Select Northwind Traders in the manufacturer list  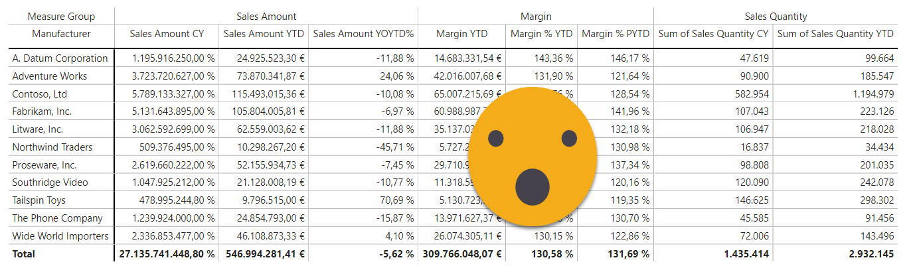(52, 147)
